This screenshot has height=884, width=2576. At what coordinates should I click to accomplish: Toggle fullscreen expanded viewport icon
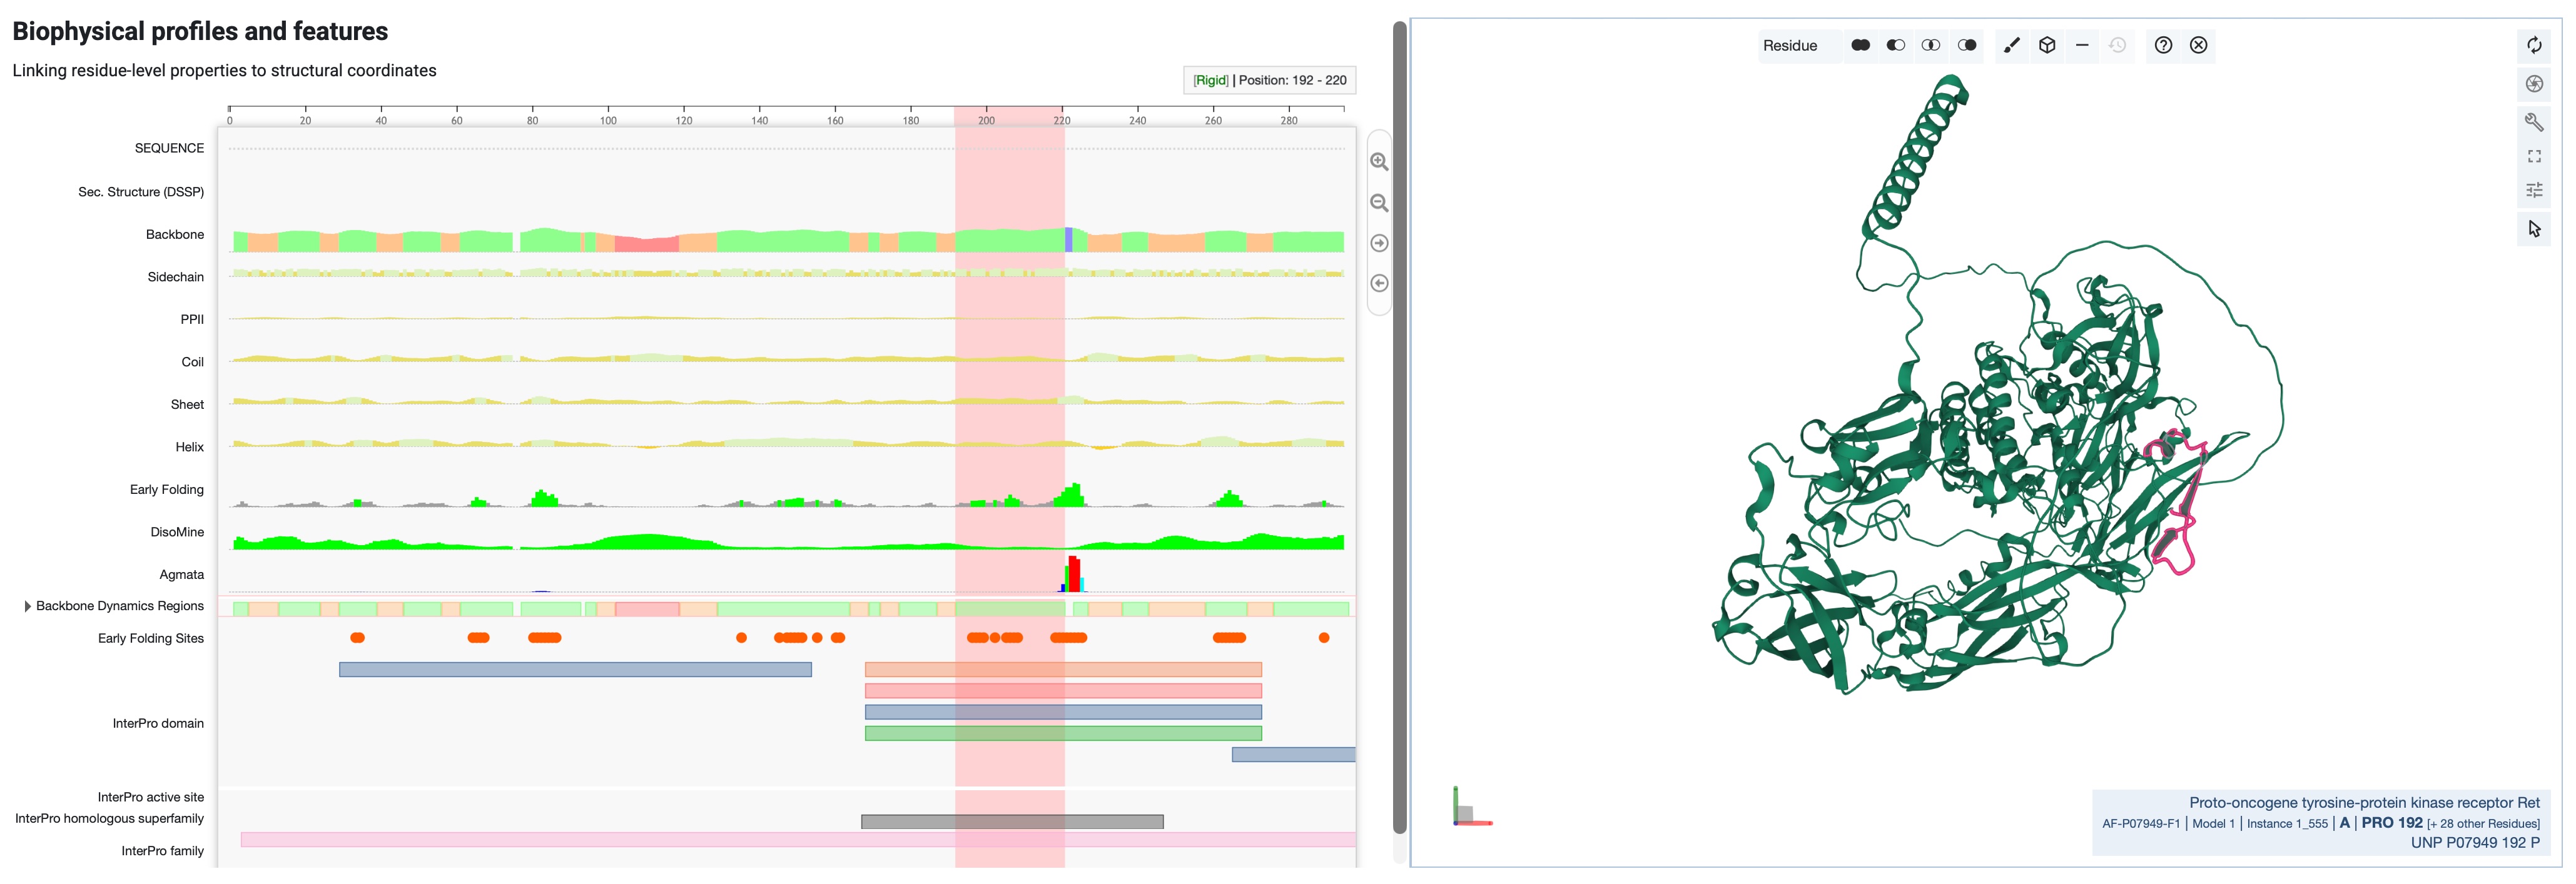pyautogui.click(x=2534, y=156)
